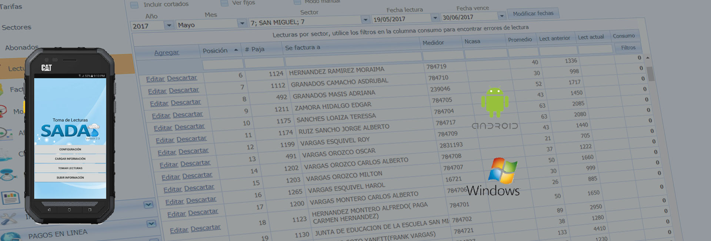The height and width of the screenshot is (241, 711).
Task: Click the filter field under Medidor
Action: coord(443,55)
